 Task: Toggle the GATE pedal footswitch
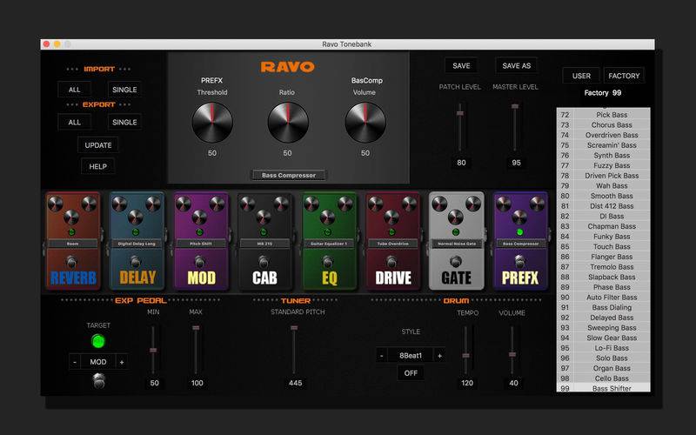(x=455, y=262)
